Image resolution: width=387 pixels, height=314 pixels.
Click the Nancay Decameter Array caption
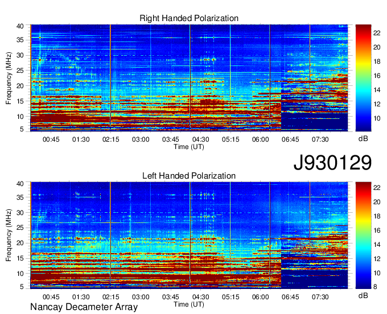(84, 307)
